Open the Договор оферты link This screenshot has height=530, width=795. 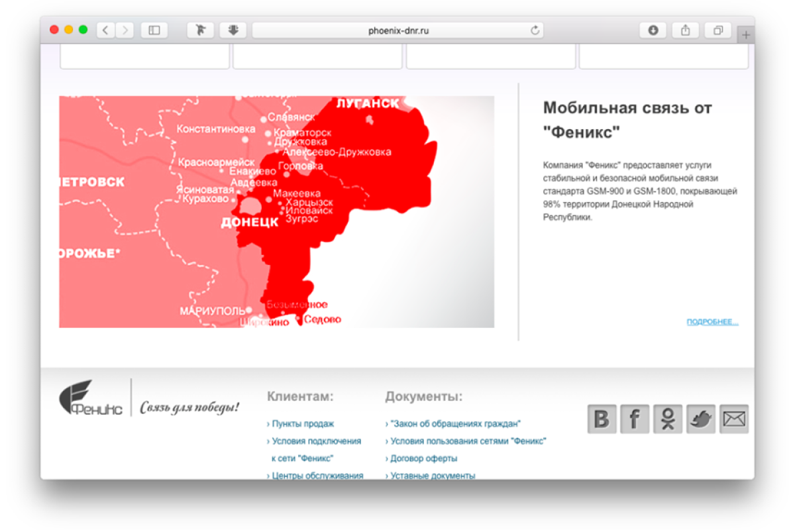tap(424, 458)
